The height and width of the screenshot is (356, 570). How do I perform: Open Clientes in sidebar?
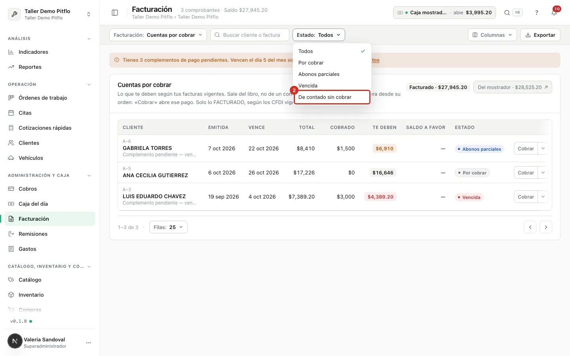click(49, 143)
